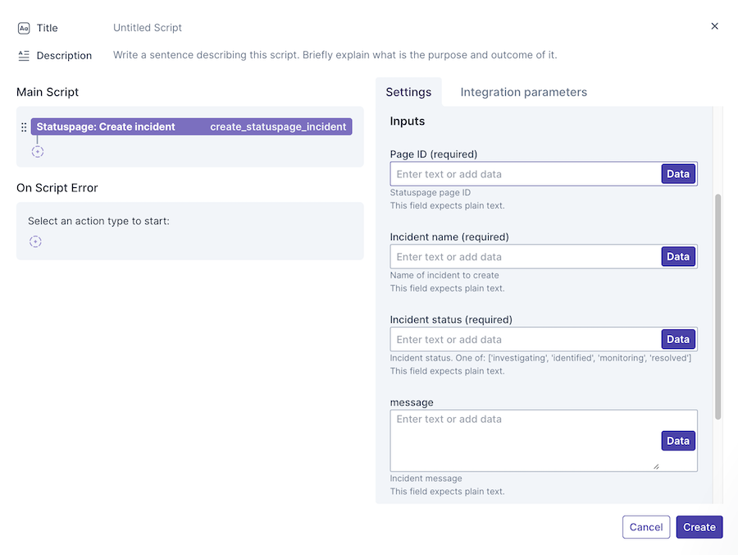Click Data button for Page ID
The height and width of the screenshot is (555, 738).
coord(677,174)
